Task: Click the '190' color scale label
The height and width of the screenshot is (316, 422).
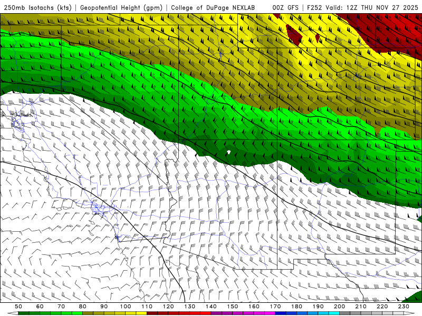Action: [x=318, y=307]
